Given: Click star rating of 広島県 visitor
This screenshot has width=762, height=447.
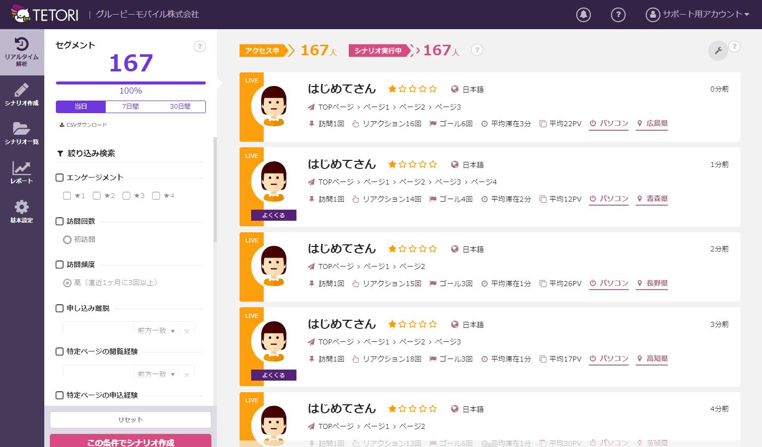Looking at the screenshot, I should 413,89.
